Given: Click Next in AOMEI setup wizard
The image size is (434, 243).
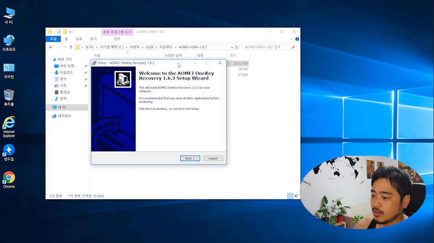Looking at the screenshot, I should (190, 158).
